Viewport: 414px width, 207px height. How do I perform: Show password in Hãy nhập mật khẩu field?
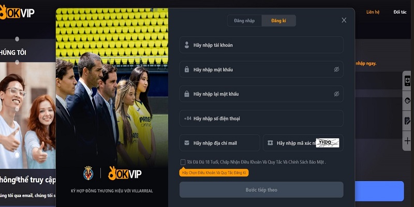click(336, 69)
